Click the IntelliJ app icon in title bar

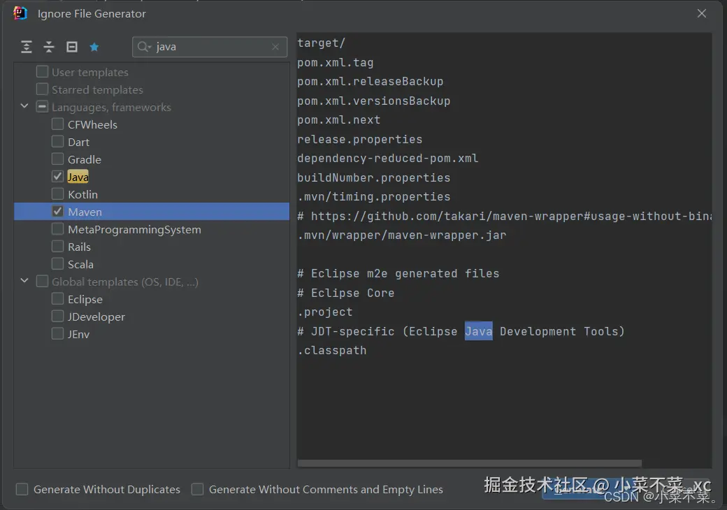coord(20,13)
